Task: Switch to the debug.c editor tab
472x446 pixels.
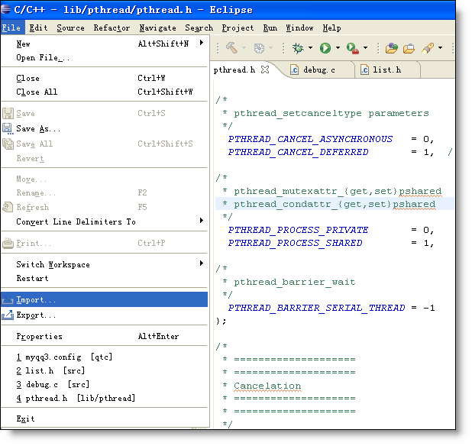Action: (319, 69)
